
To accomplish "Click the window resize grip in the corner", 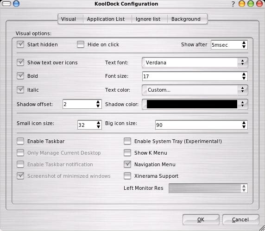I will pos(262,228).
